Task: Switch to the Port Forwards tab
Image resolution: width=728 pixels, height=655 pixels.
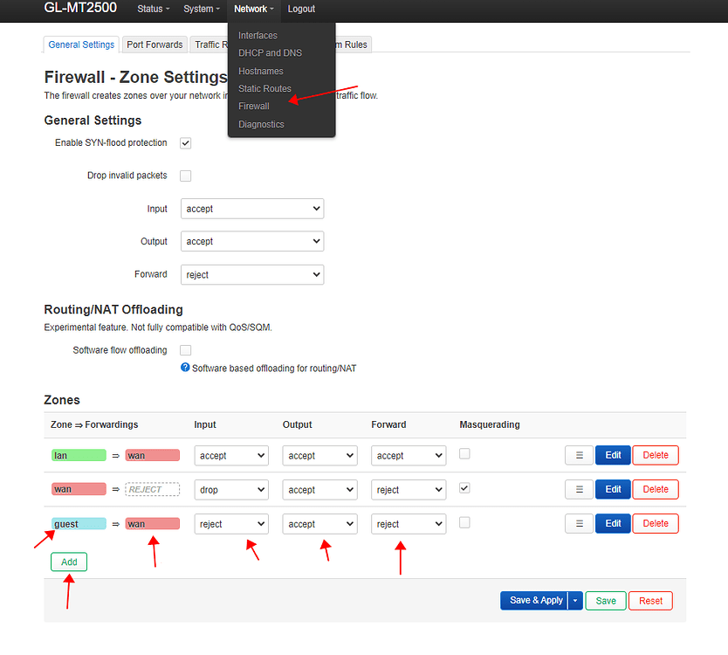Action: point(154,44)
